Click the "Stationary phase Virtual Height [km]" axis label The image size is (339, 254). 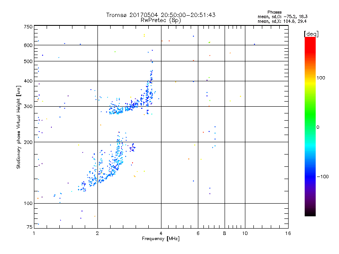tap(18, 127)
